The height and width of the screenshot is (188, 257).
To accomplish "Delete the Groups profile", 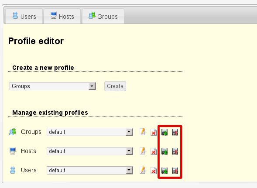I will 154,132.
